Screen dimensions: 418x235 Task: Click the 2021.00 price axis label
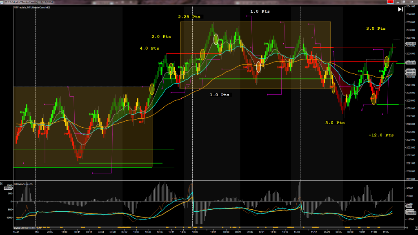tap(411, 163)
